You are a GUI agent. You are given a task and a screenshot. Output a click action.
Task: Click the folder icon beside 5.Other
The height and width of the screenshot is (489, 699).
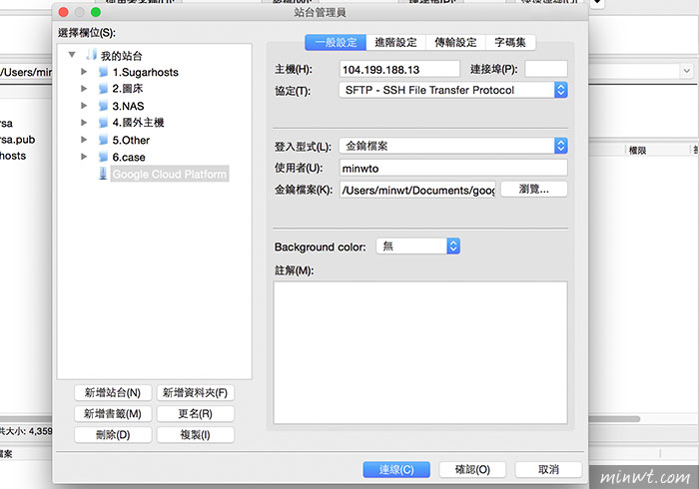(x=103, y=140)
